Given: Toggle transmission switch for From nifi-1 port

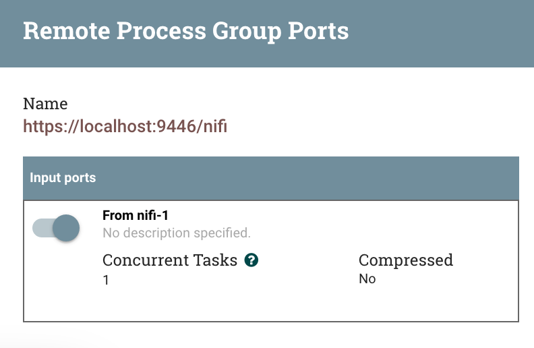Looking at the screenshot, I should tap(56, 228).
